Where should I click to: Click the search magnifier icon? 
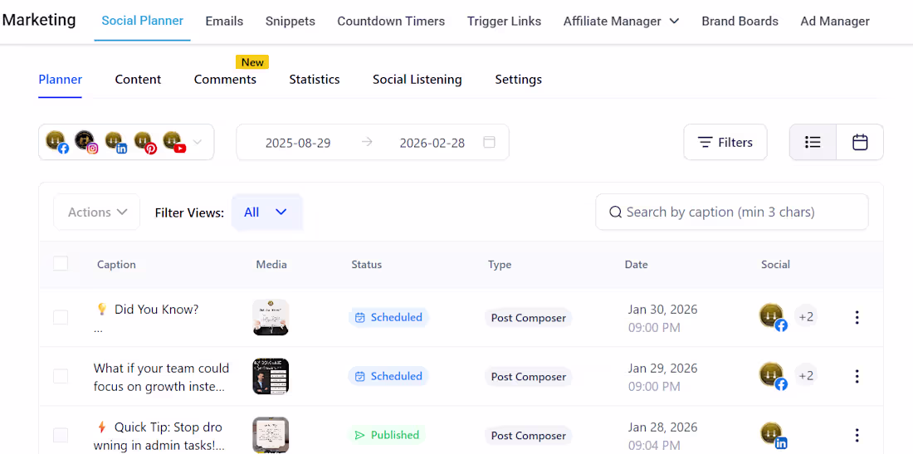616,212
